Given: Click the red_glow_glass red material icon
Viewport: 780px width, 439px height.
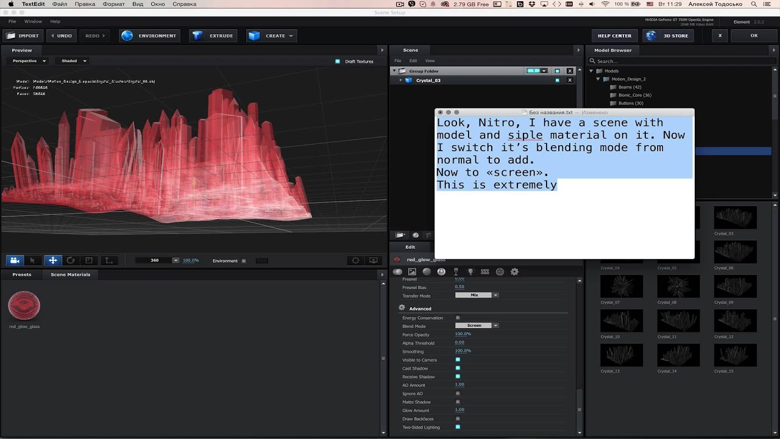Looking at the screenshot, I should (x=397, y=259).
